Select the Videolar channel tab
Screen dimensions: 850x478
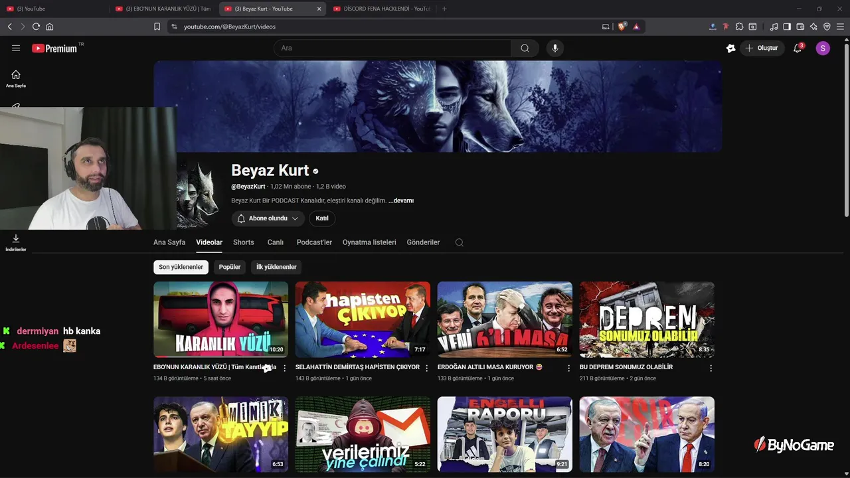click(209, 242)
